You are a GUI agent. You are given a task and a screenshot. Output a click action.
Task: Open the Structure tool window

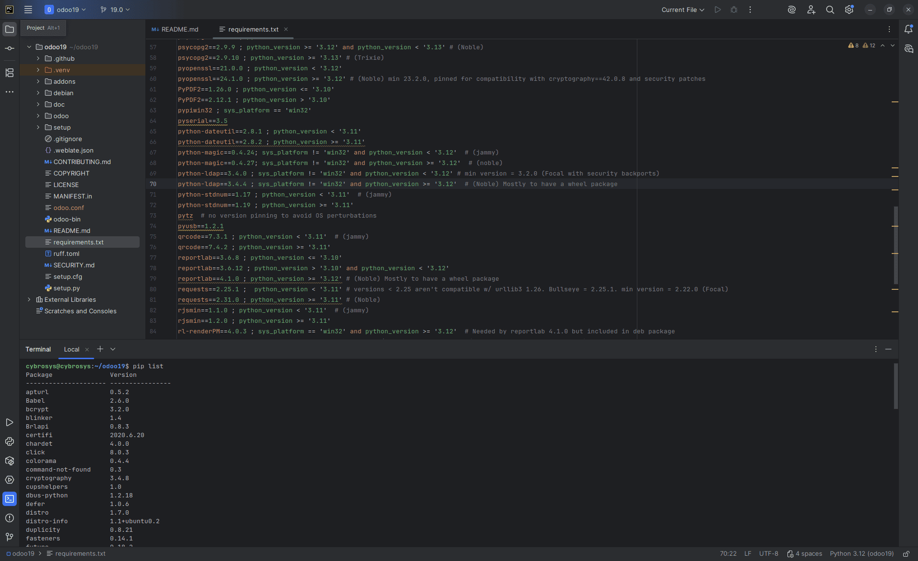[x=10, y=73]
